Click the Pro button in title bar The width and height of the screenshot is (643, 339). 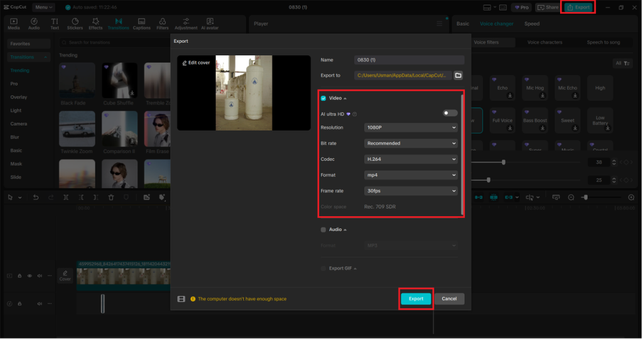coord(521,8)
